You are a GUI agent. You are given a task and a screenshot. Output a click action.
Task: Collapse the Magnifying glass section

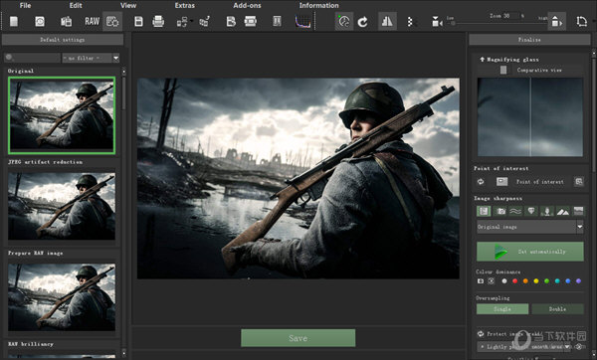[482, 60]
